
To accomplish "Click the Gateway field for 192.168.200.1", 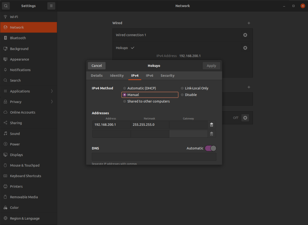I will click(x=188, y=125).
